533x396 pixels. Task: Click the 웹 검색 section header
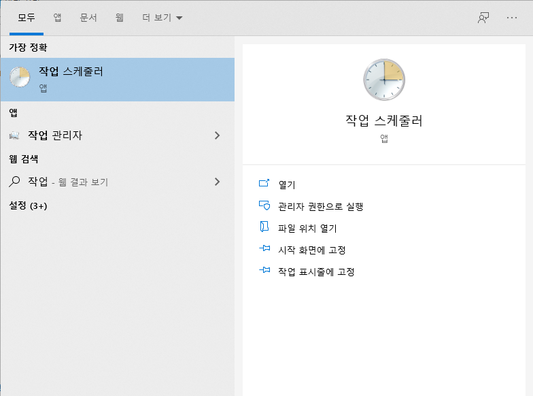(x=23, y=159)
